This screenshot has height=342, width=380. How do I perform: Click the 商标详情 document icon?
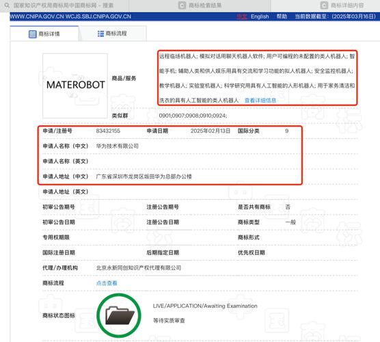[x=33, y=34]
